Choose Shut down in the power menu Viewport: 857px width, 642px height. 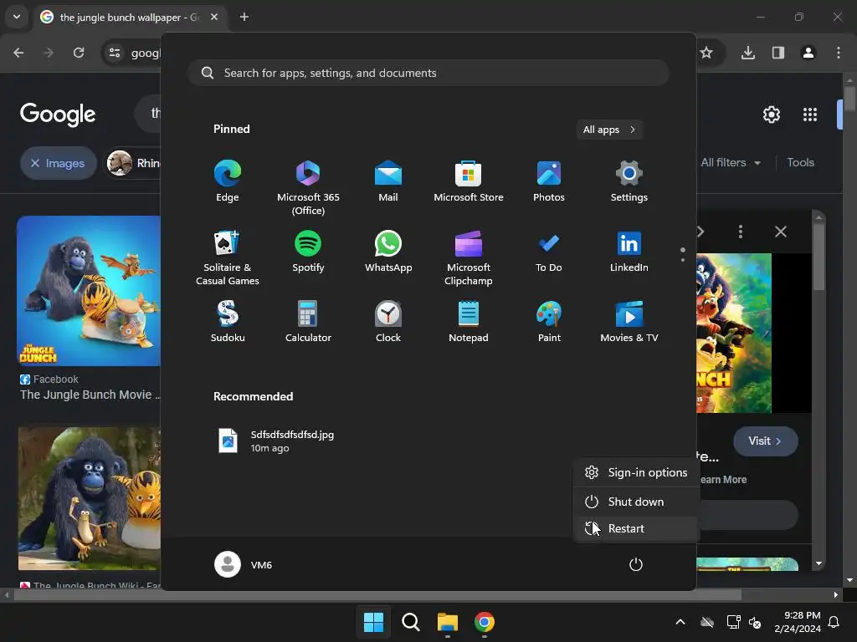point(636,502)
